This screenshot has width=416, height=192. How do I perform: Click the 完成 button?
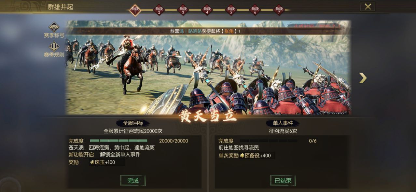point(133,181)
